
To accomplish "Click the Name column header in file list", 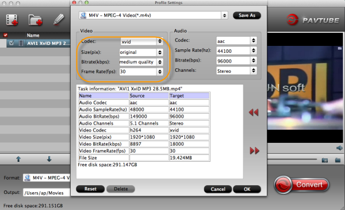I will click(x=33, y=36).
